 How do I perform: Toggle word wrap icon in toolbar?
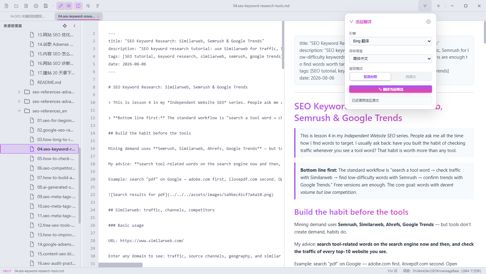88,6
